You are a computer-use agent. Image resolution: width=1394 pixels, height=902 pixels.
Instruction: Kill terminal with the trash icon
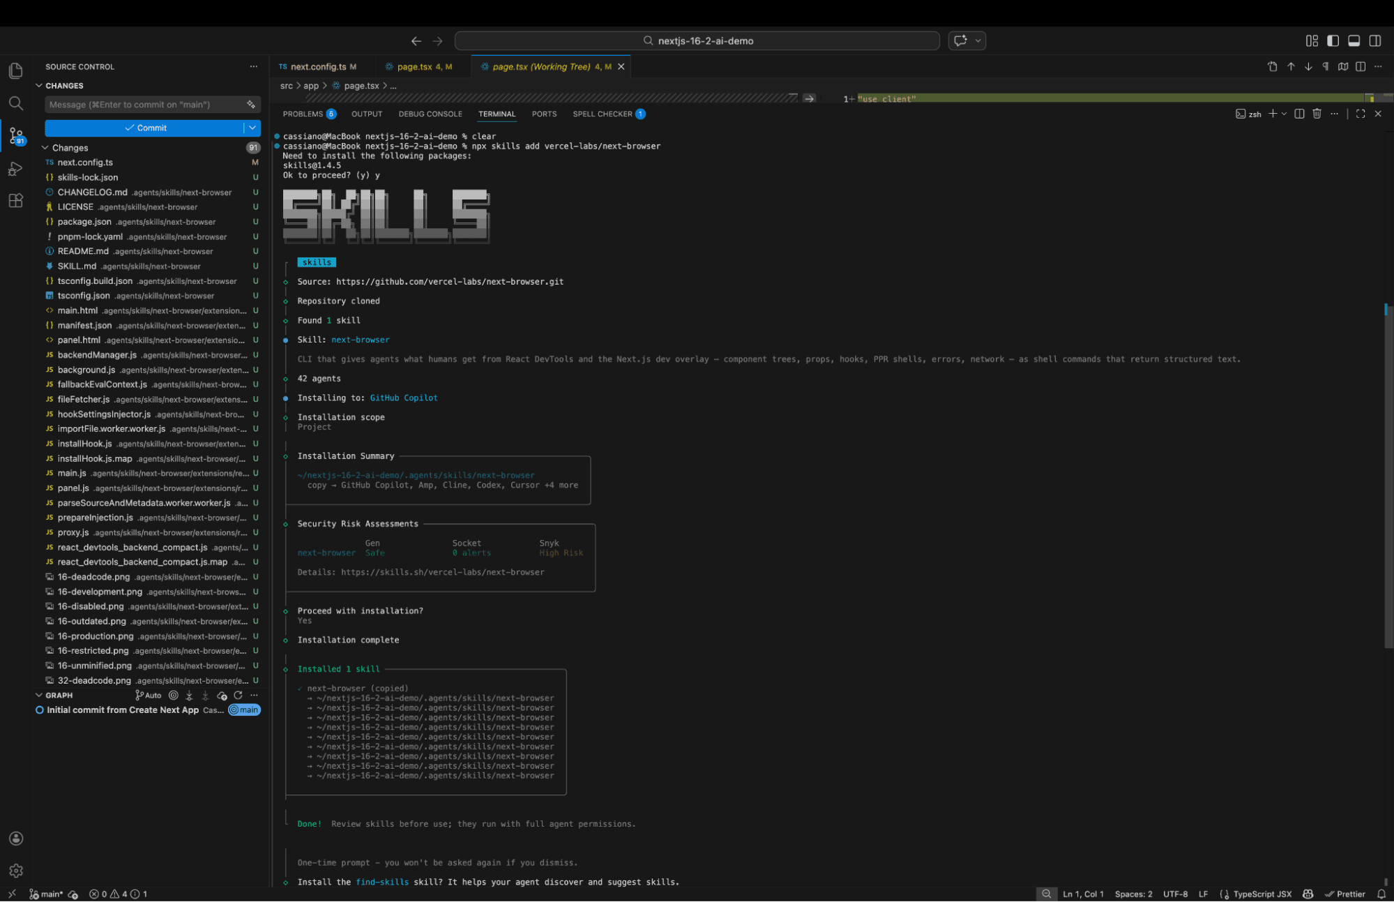point(1317,114)
